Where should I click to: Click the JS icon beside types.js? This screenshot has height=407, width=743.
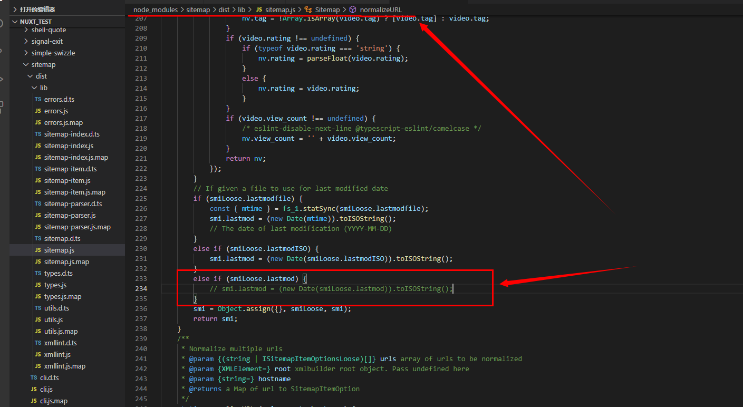point(38,285)
